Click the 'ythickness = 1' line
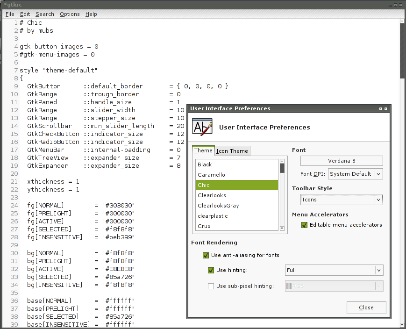406x329 pixels. (x=53, y=190)
